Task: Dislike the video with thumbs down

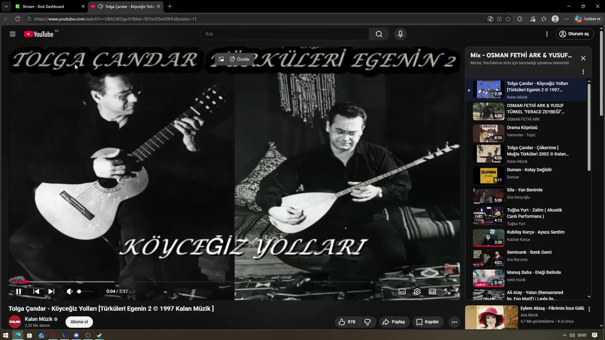Action: 367,322
